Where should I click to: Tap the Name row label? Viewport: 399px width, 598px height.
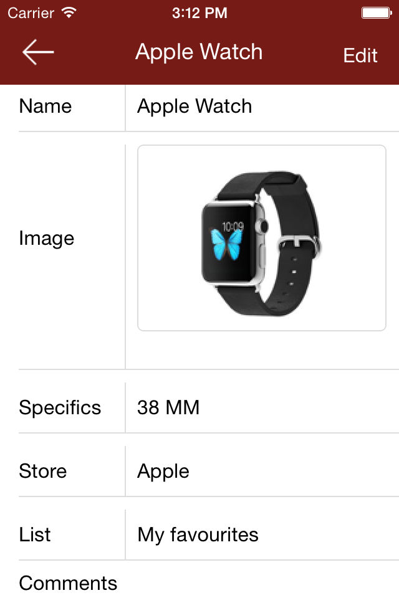[x=46, y=106]
